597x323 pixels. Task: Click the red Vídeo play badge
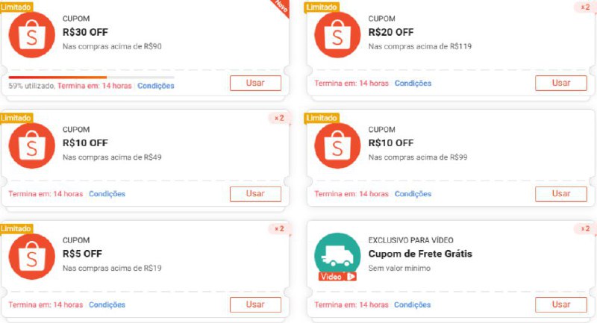click(337, 277)
